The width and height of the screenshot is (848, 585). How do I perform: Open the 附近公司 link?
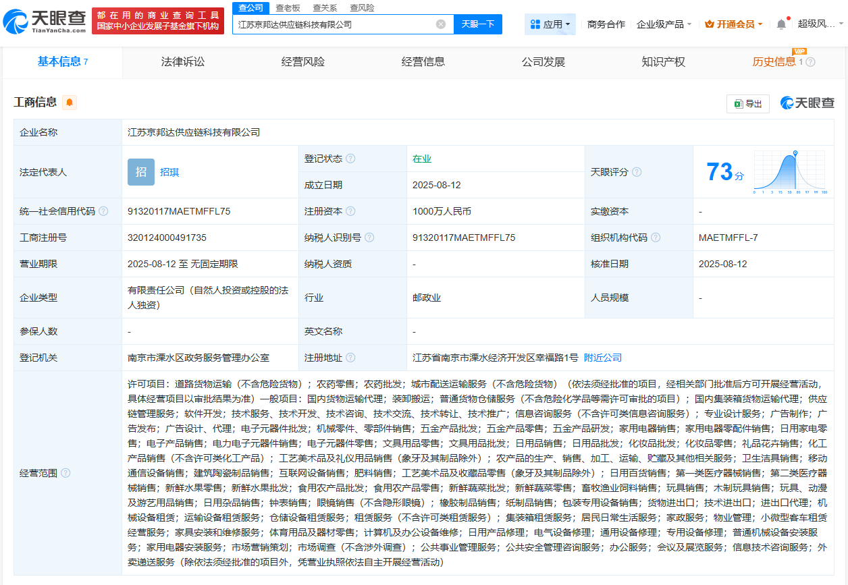click(602, 357)
